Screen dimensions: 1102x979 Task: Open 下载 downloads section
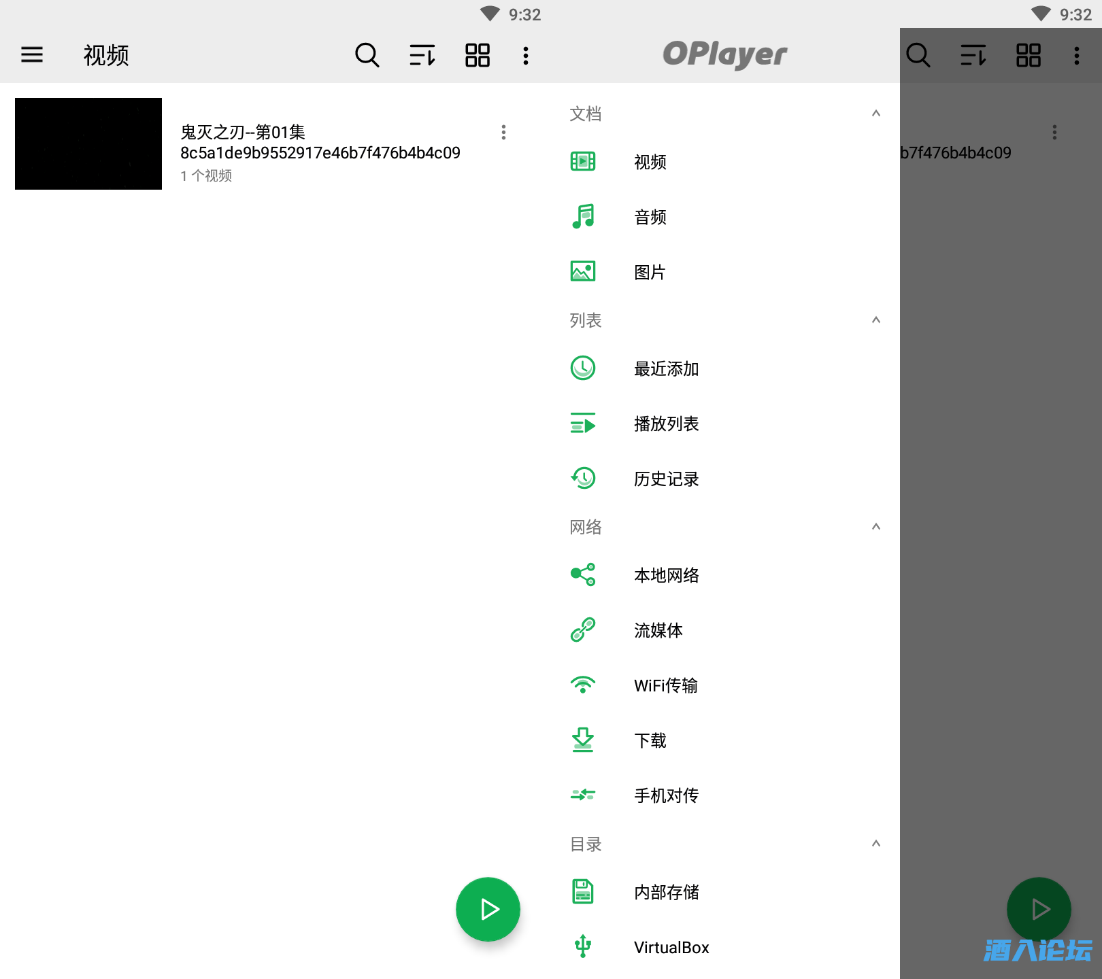[650, 740]
